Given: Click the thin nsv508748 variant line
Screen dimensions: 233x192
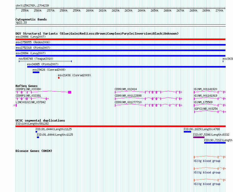Looking at the screenshot, I should (45, 61).
